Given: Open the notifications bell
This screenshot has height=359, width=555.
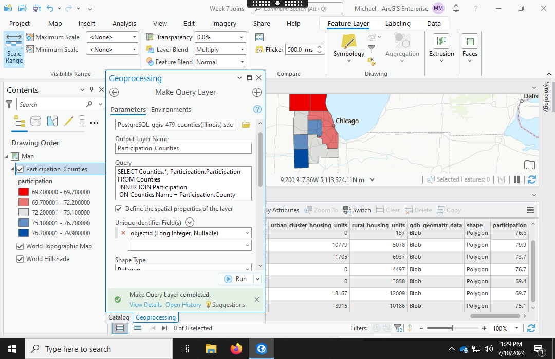Looking at the screenshot, I should point(456,8).
